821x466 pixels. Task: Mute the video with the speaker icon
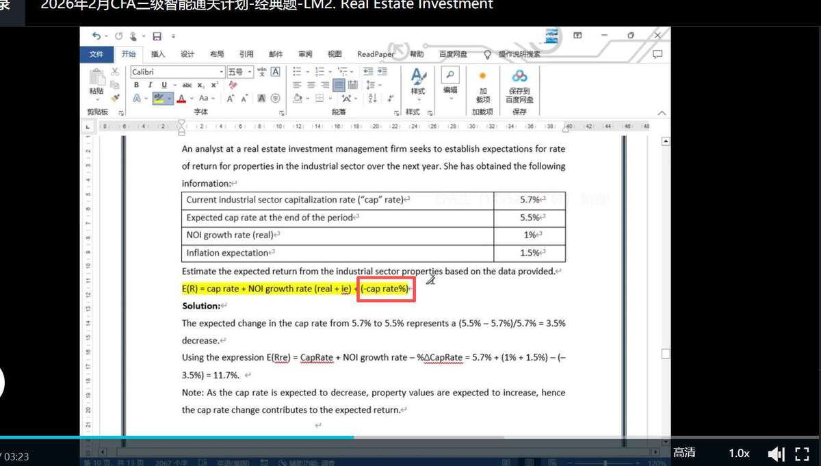pos(775,453)
